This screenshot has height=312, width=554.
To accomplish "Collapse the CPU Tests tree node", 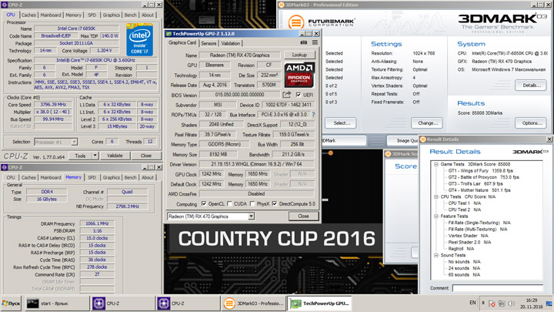I will [x=436, y=196].
